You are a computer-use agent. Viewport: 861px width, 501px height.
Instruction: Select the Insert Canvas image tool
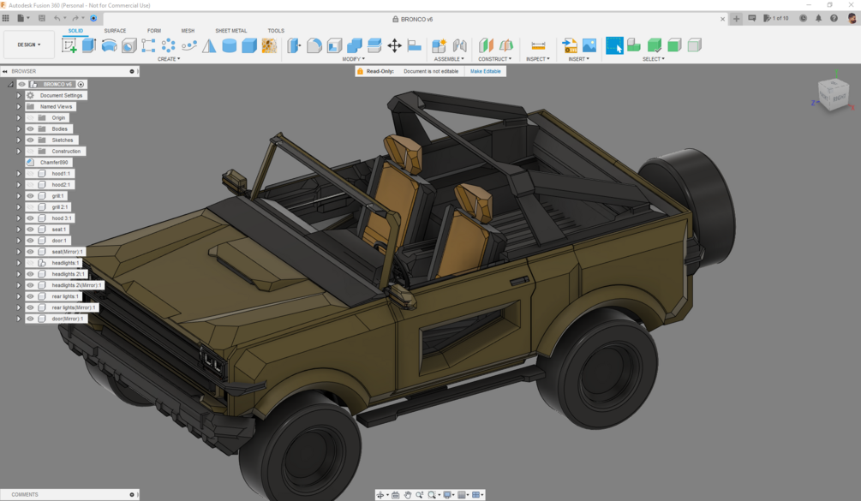[589, 45]
